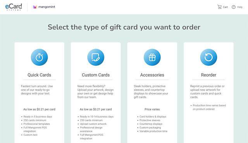248x143 pixels.
Task: Click Custom Cards 'As low as $0.21' price
Action: click(96, 109)
